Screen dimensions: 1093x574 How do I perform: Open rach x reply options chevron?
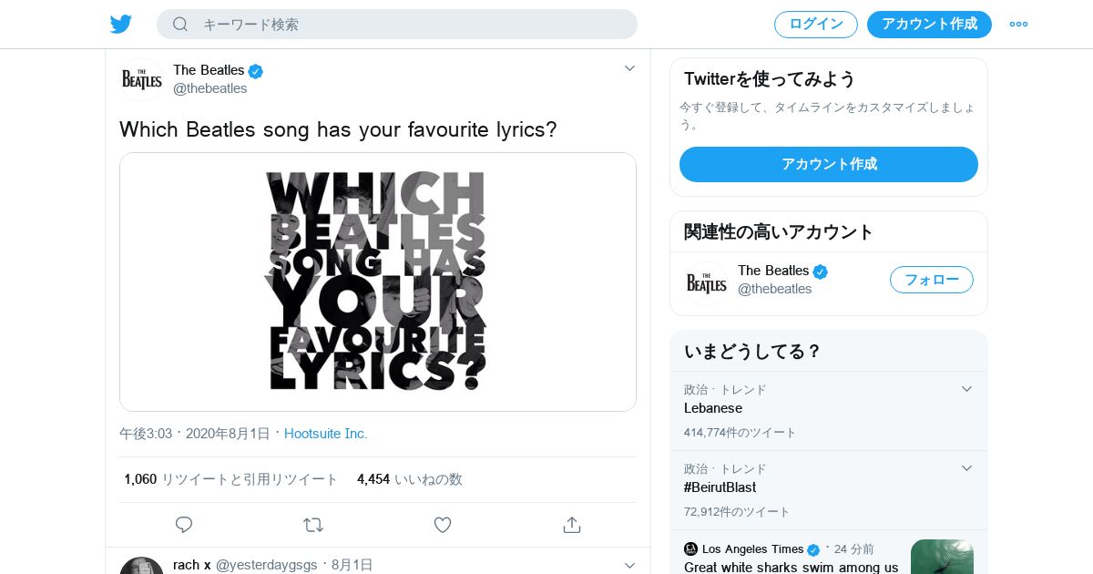pos(629,565)
